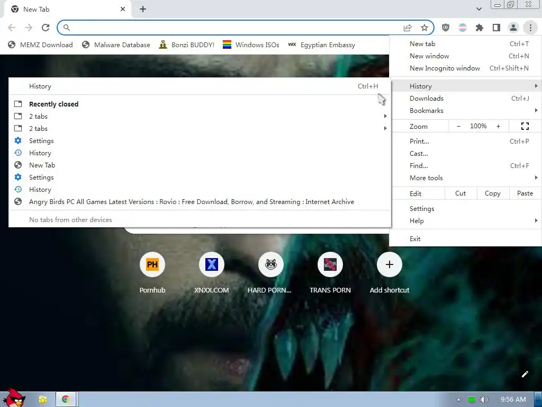Open file explorer in taskbar
This screenshot has width=542, height=407.
(42, 400)
